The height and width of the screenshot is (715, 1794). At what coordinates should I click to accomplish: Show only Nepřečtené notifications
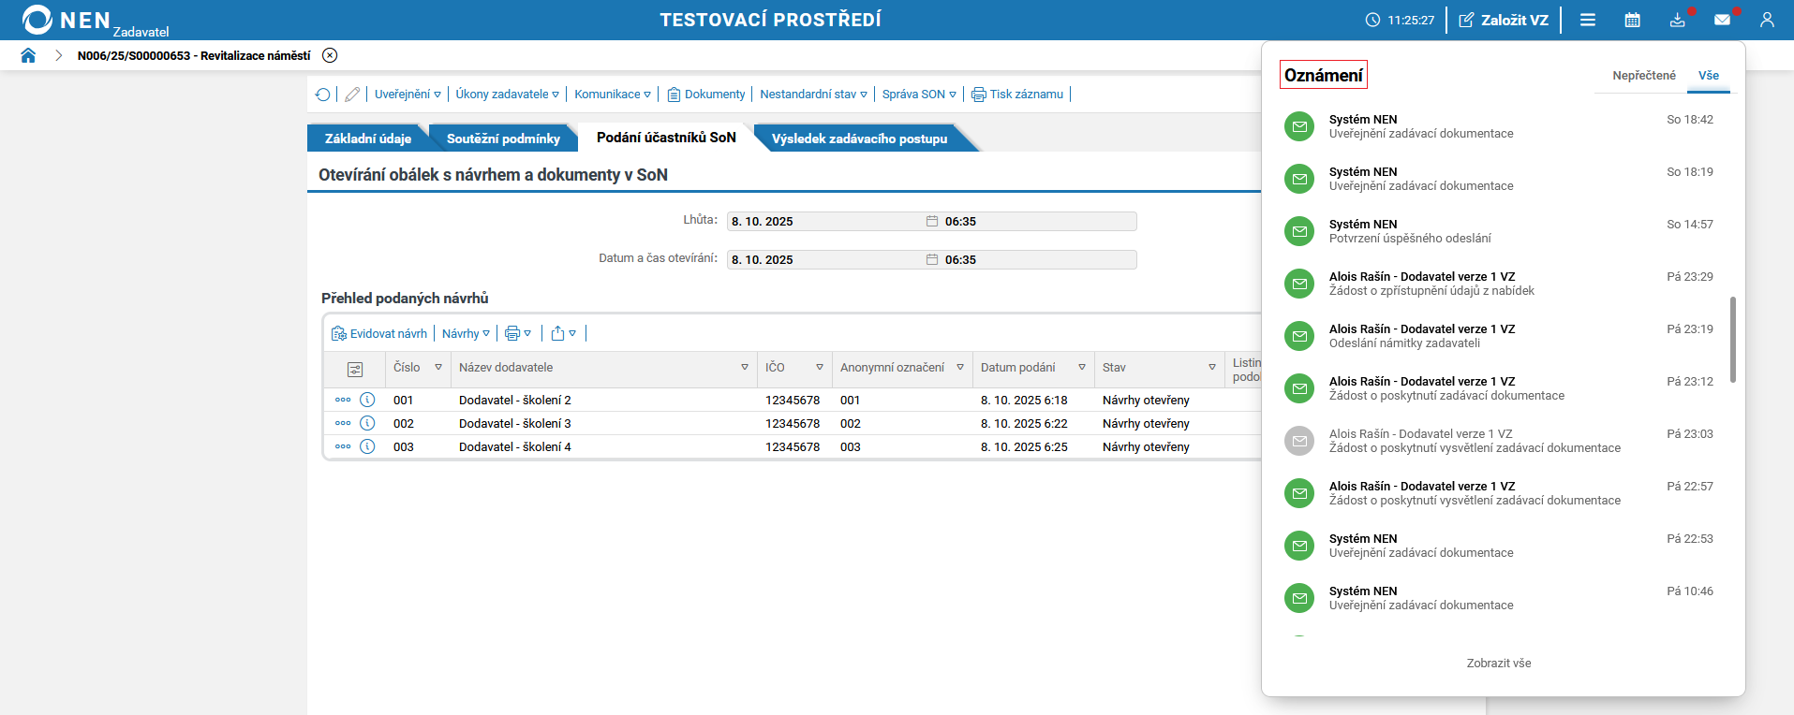[x=1643, y=76]
